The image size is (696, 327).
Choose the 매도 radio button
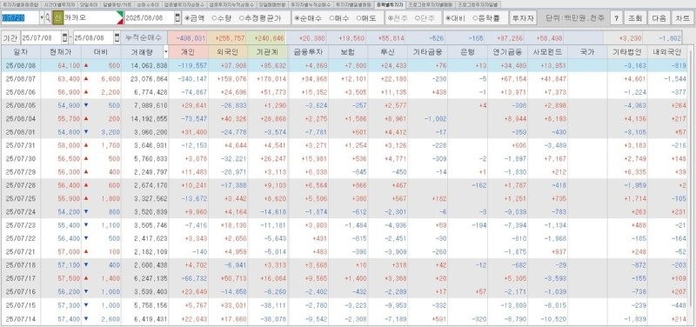click(367, 18)
